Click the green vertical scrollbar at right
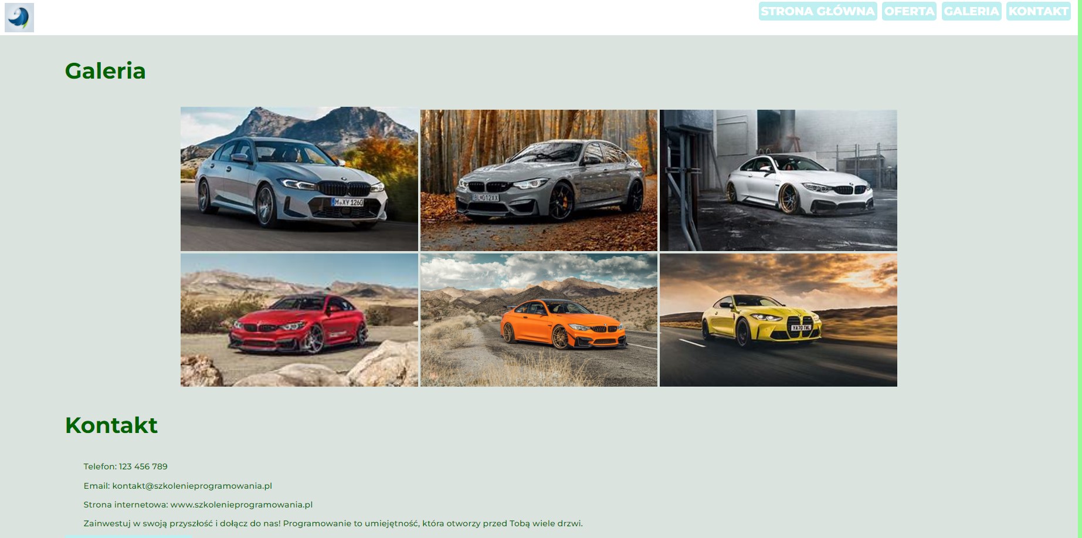The width and height of the screenshot is (1082, 538). [1079, 269]
